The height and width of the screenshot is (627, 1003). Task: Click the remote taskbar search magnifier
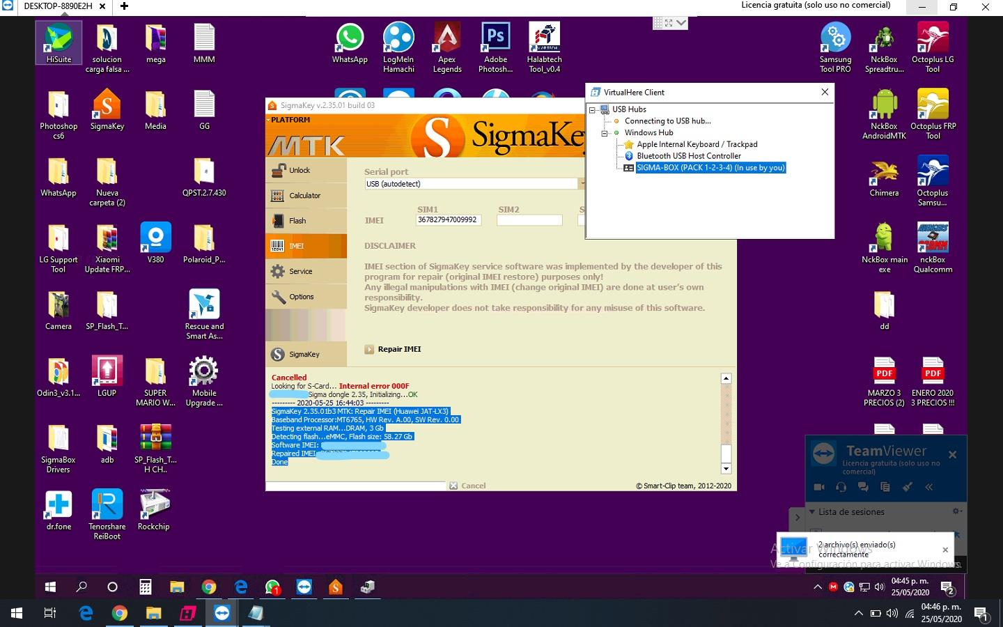click(81, 587)
